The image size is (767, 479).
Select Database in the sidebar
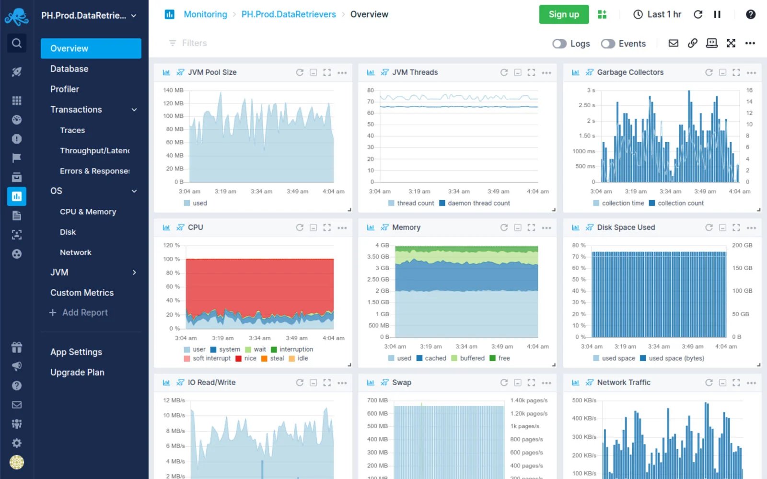[69, 68]
